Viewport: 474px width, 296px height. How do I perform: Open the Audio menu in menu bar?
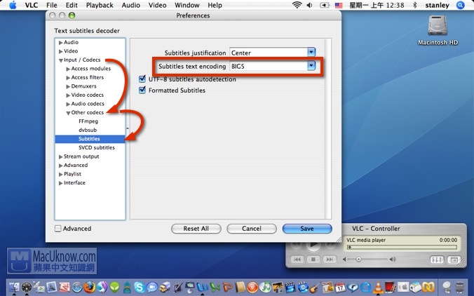(x=130, y=5)
